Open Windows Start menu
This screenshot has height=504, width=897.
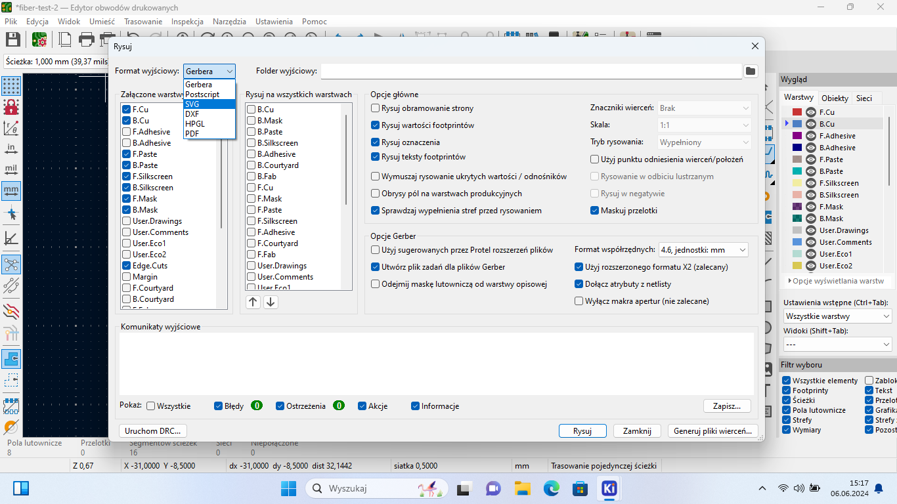pyautogui.click(x=288, y=488)
